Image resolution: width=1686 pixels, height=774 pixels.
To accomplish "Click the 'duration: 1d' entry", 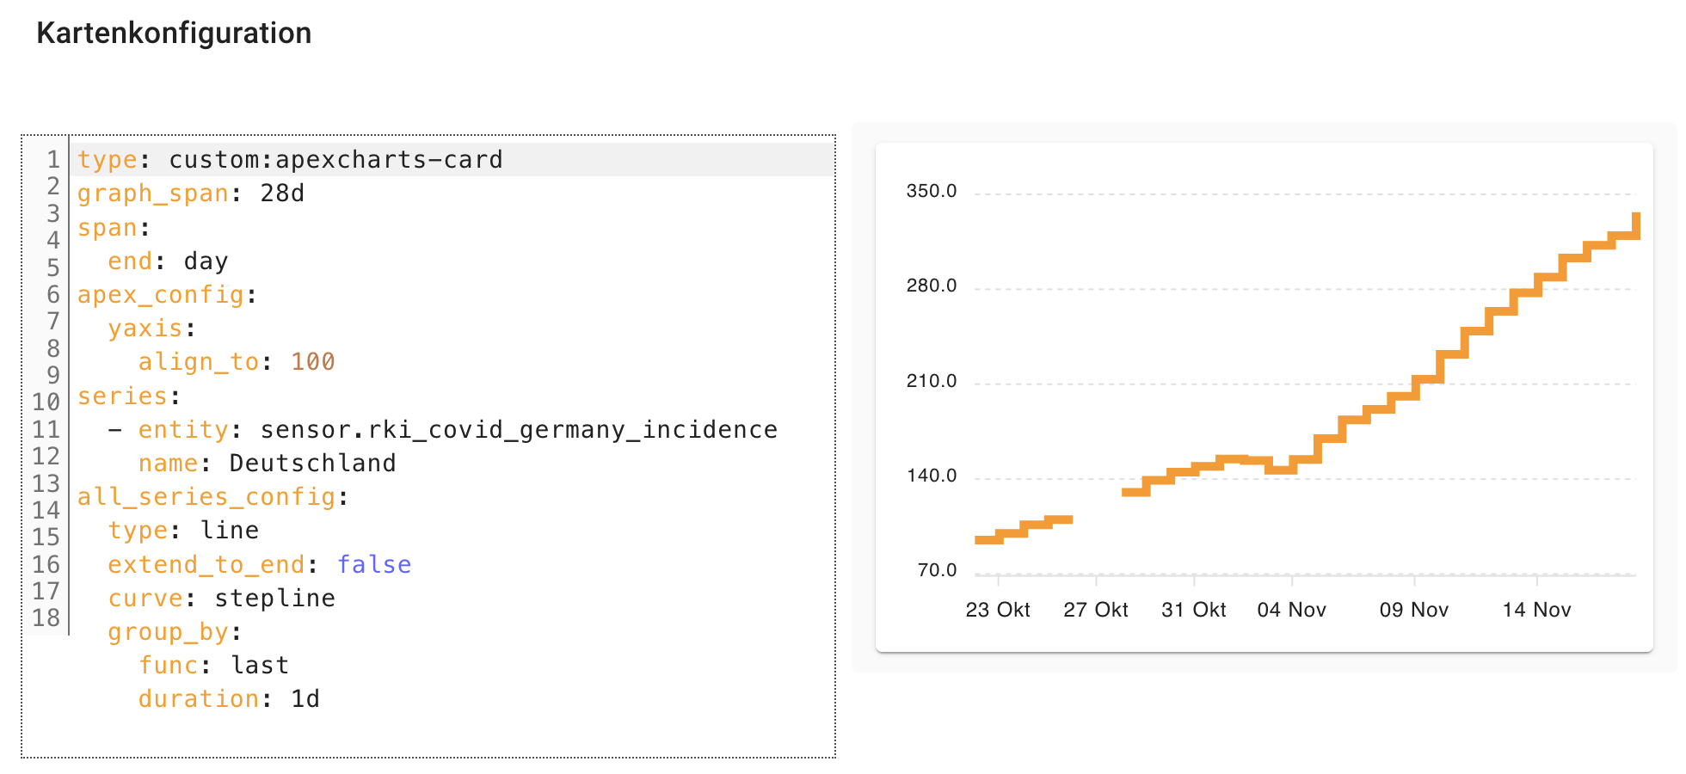I will coord(228,698).
